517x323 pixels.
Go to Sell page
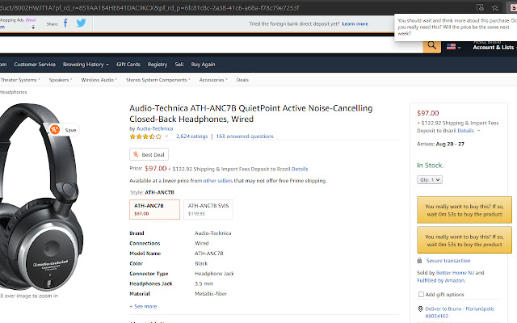pyautogui.click(x=179, y=65)
